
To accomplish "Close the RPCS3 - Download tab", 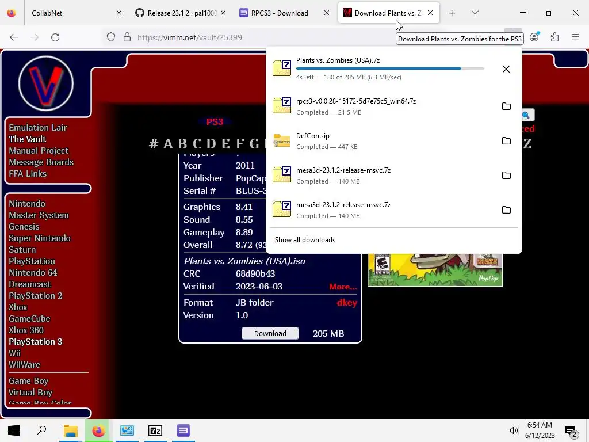I will coord(327,13).
